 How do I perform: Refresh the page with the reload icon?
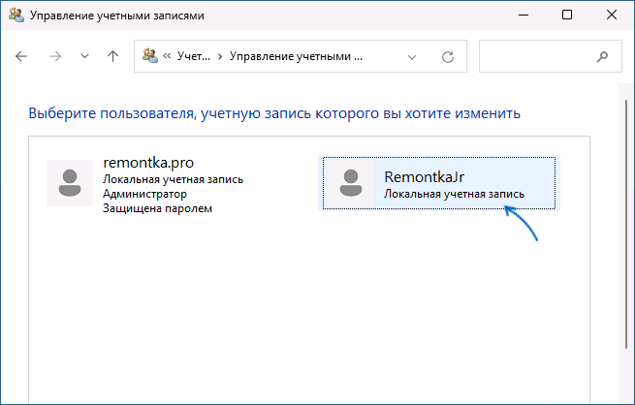pos(448,56)
